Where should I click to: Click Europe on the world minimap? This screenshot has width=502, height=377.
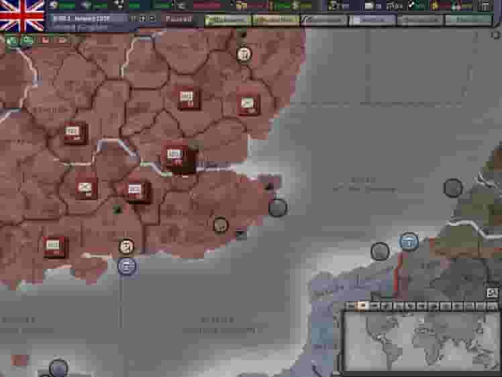click(423, 331)
